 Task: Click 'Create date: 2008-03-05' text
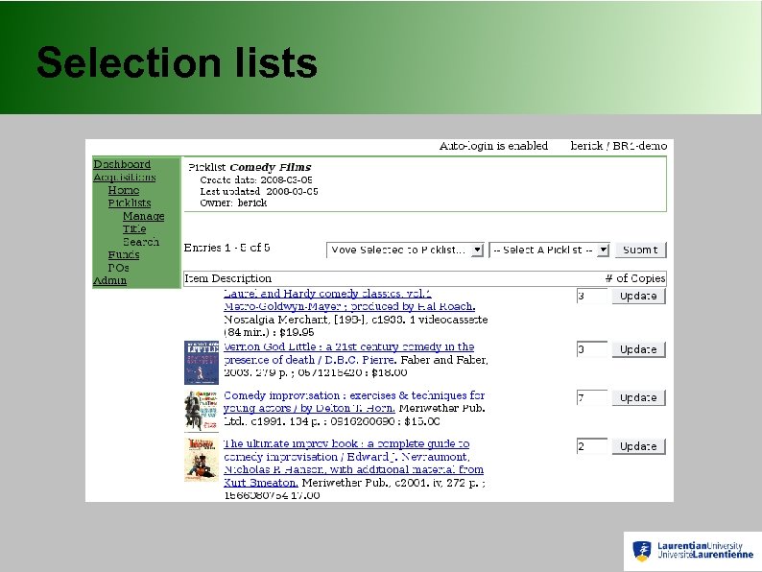pos(256,179)
